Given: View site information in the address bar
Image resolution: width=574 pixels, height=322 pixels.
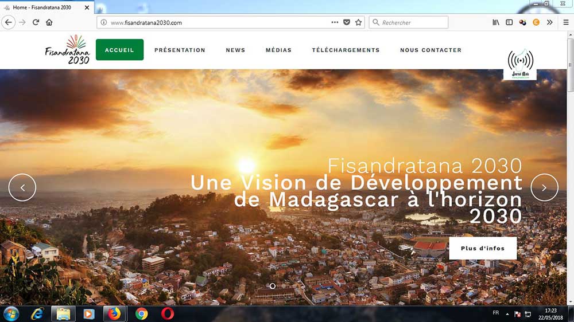Looking at the screenshot, I should click(104, 22).
